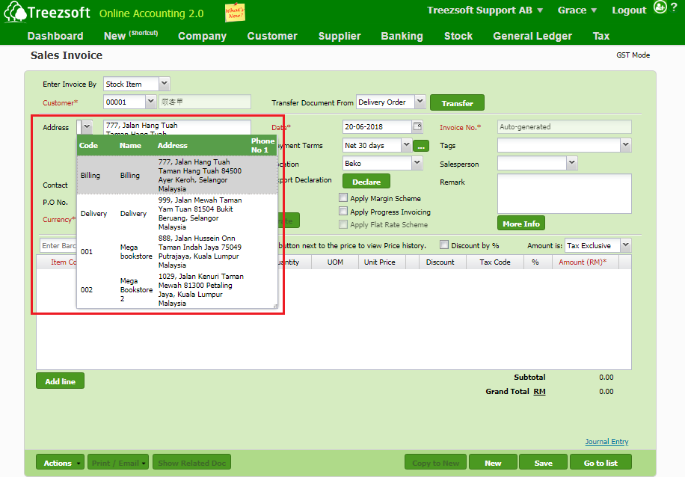Image resolution: width=685 pixels, height=477 pixels.
Task: Collapse the Address dropdown arrow
Action: [87, 126]
